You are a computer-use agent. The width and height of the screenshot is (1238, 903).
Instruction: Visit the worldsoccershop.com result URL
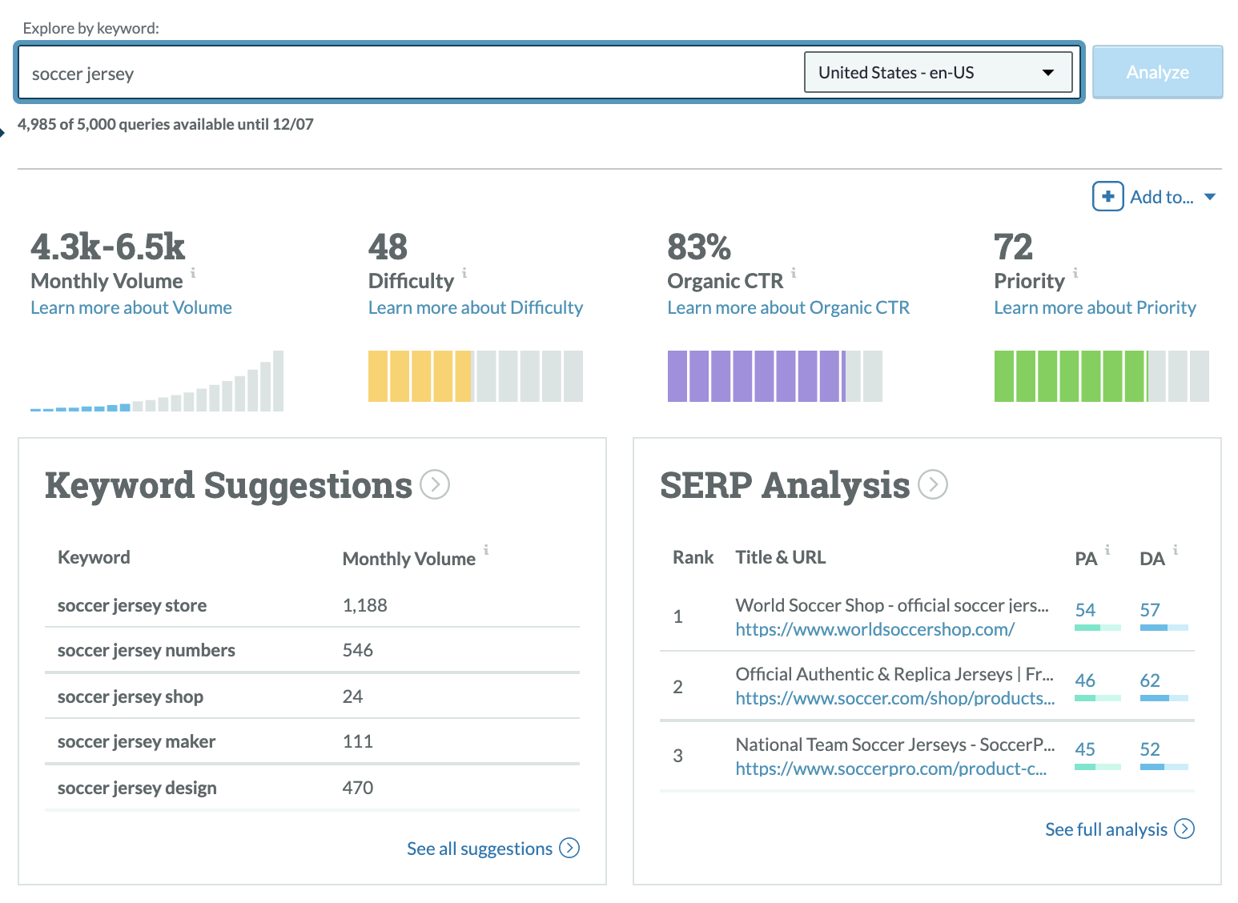pyautogui.click(x=874, y=629)
